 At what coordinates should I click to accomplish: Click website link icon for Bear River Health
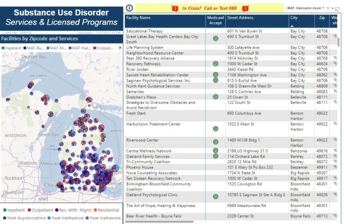point(335,216)
